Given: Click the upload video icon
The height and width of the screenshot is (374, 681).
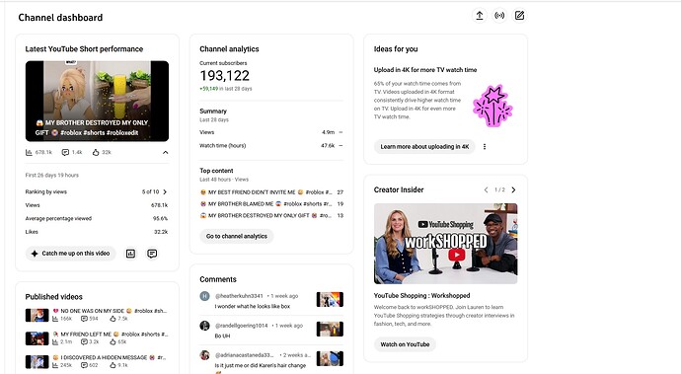Looking at the screenshot, I should coord(480,16).
